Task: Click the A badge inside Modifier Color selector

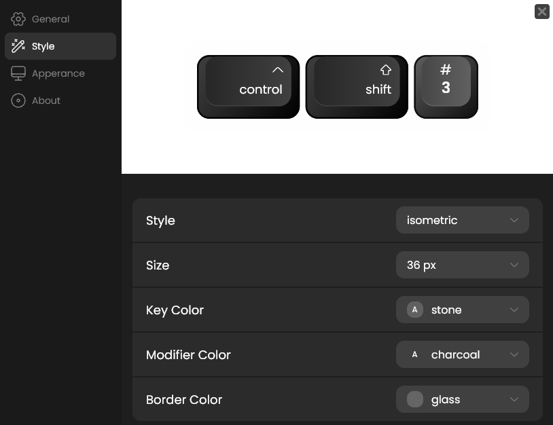Action: (414, 354)
